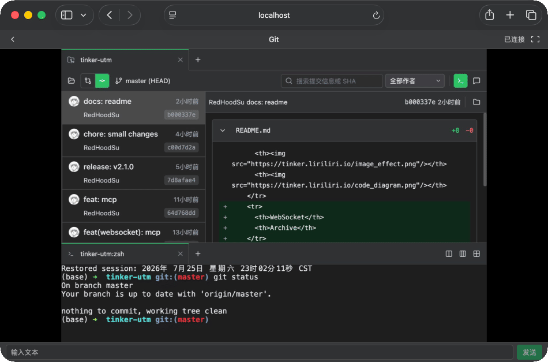This screenshot has height=362, width=548.
Task: Toggle the green terminal panel button
Action: 460,81
